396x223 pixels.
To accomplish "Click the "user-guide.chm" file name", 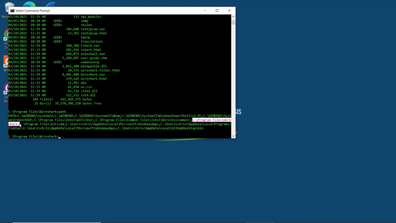I will click(94, 58).
